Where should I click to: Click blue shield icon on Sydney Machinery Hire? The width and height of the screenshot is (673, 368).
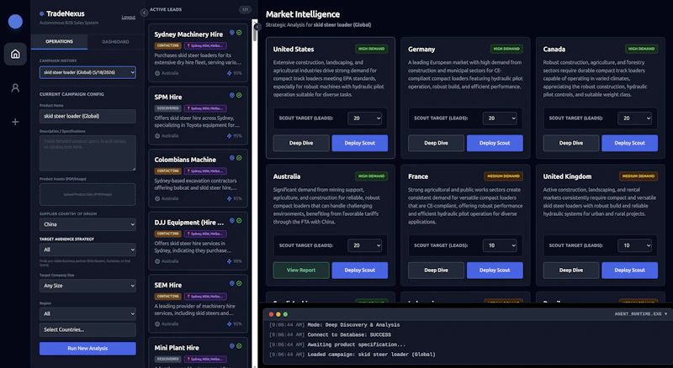tap(232, 33)
